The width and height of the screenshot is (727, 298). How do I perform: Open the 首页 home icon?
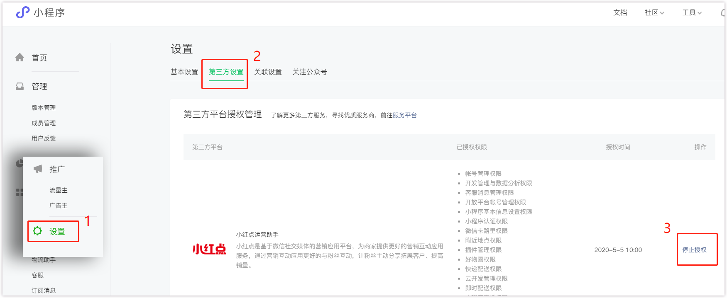coord(20,58)
